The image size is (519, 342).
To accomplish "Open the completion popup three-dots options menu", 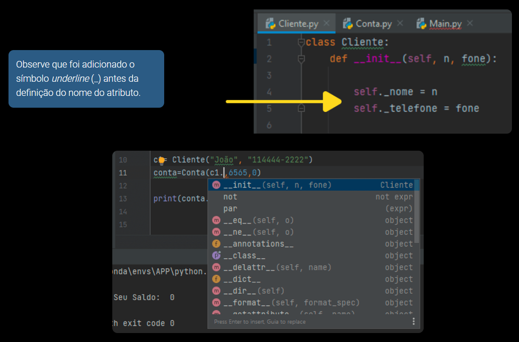I will 413,322.
